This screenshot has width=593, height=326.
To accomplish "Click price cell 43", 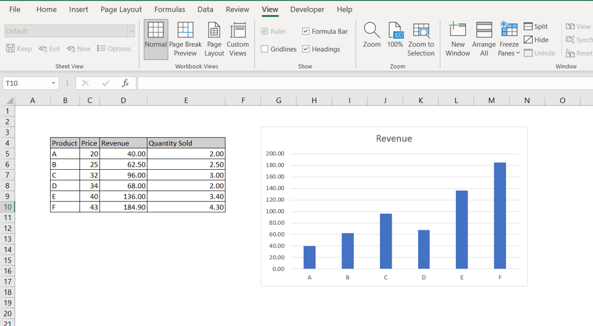I will click(90, 207).
